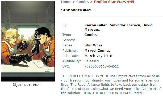
Task: Open the Star Wars series link
Action: click(93, 45)
